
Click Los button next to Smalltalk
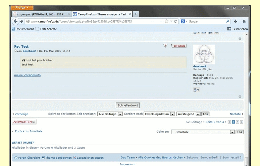tap(240, 132)
